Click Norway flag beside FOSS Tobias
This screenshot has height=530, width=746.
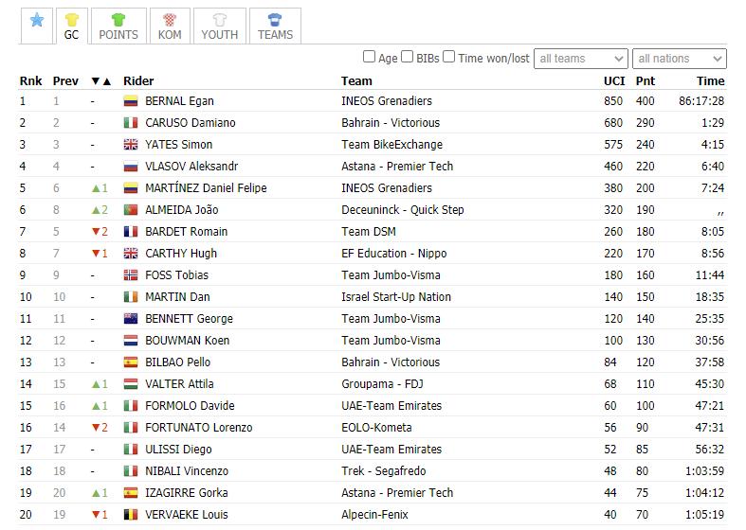[x=131, y=275]
